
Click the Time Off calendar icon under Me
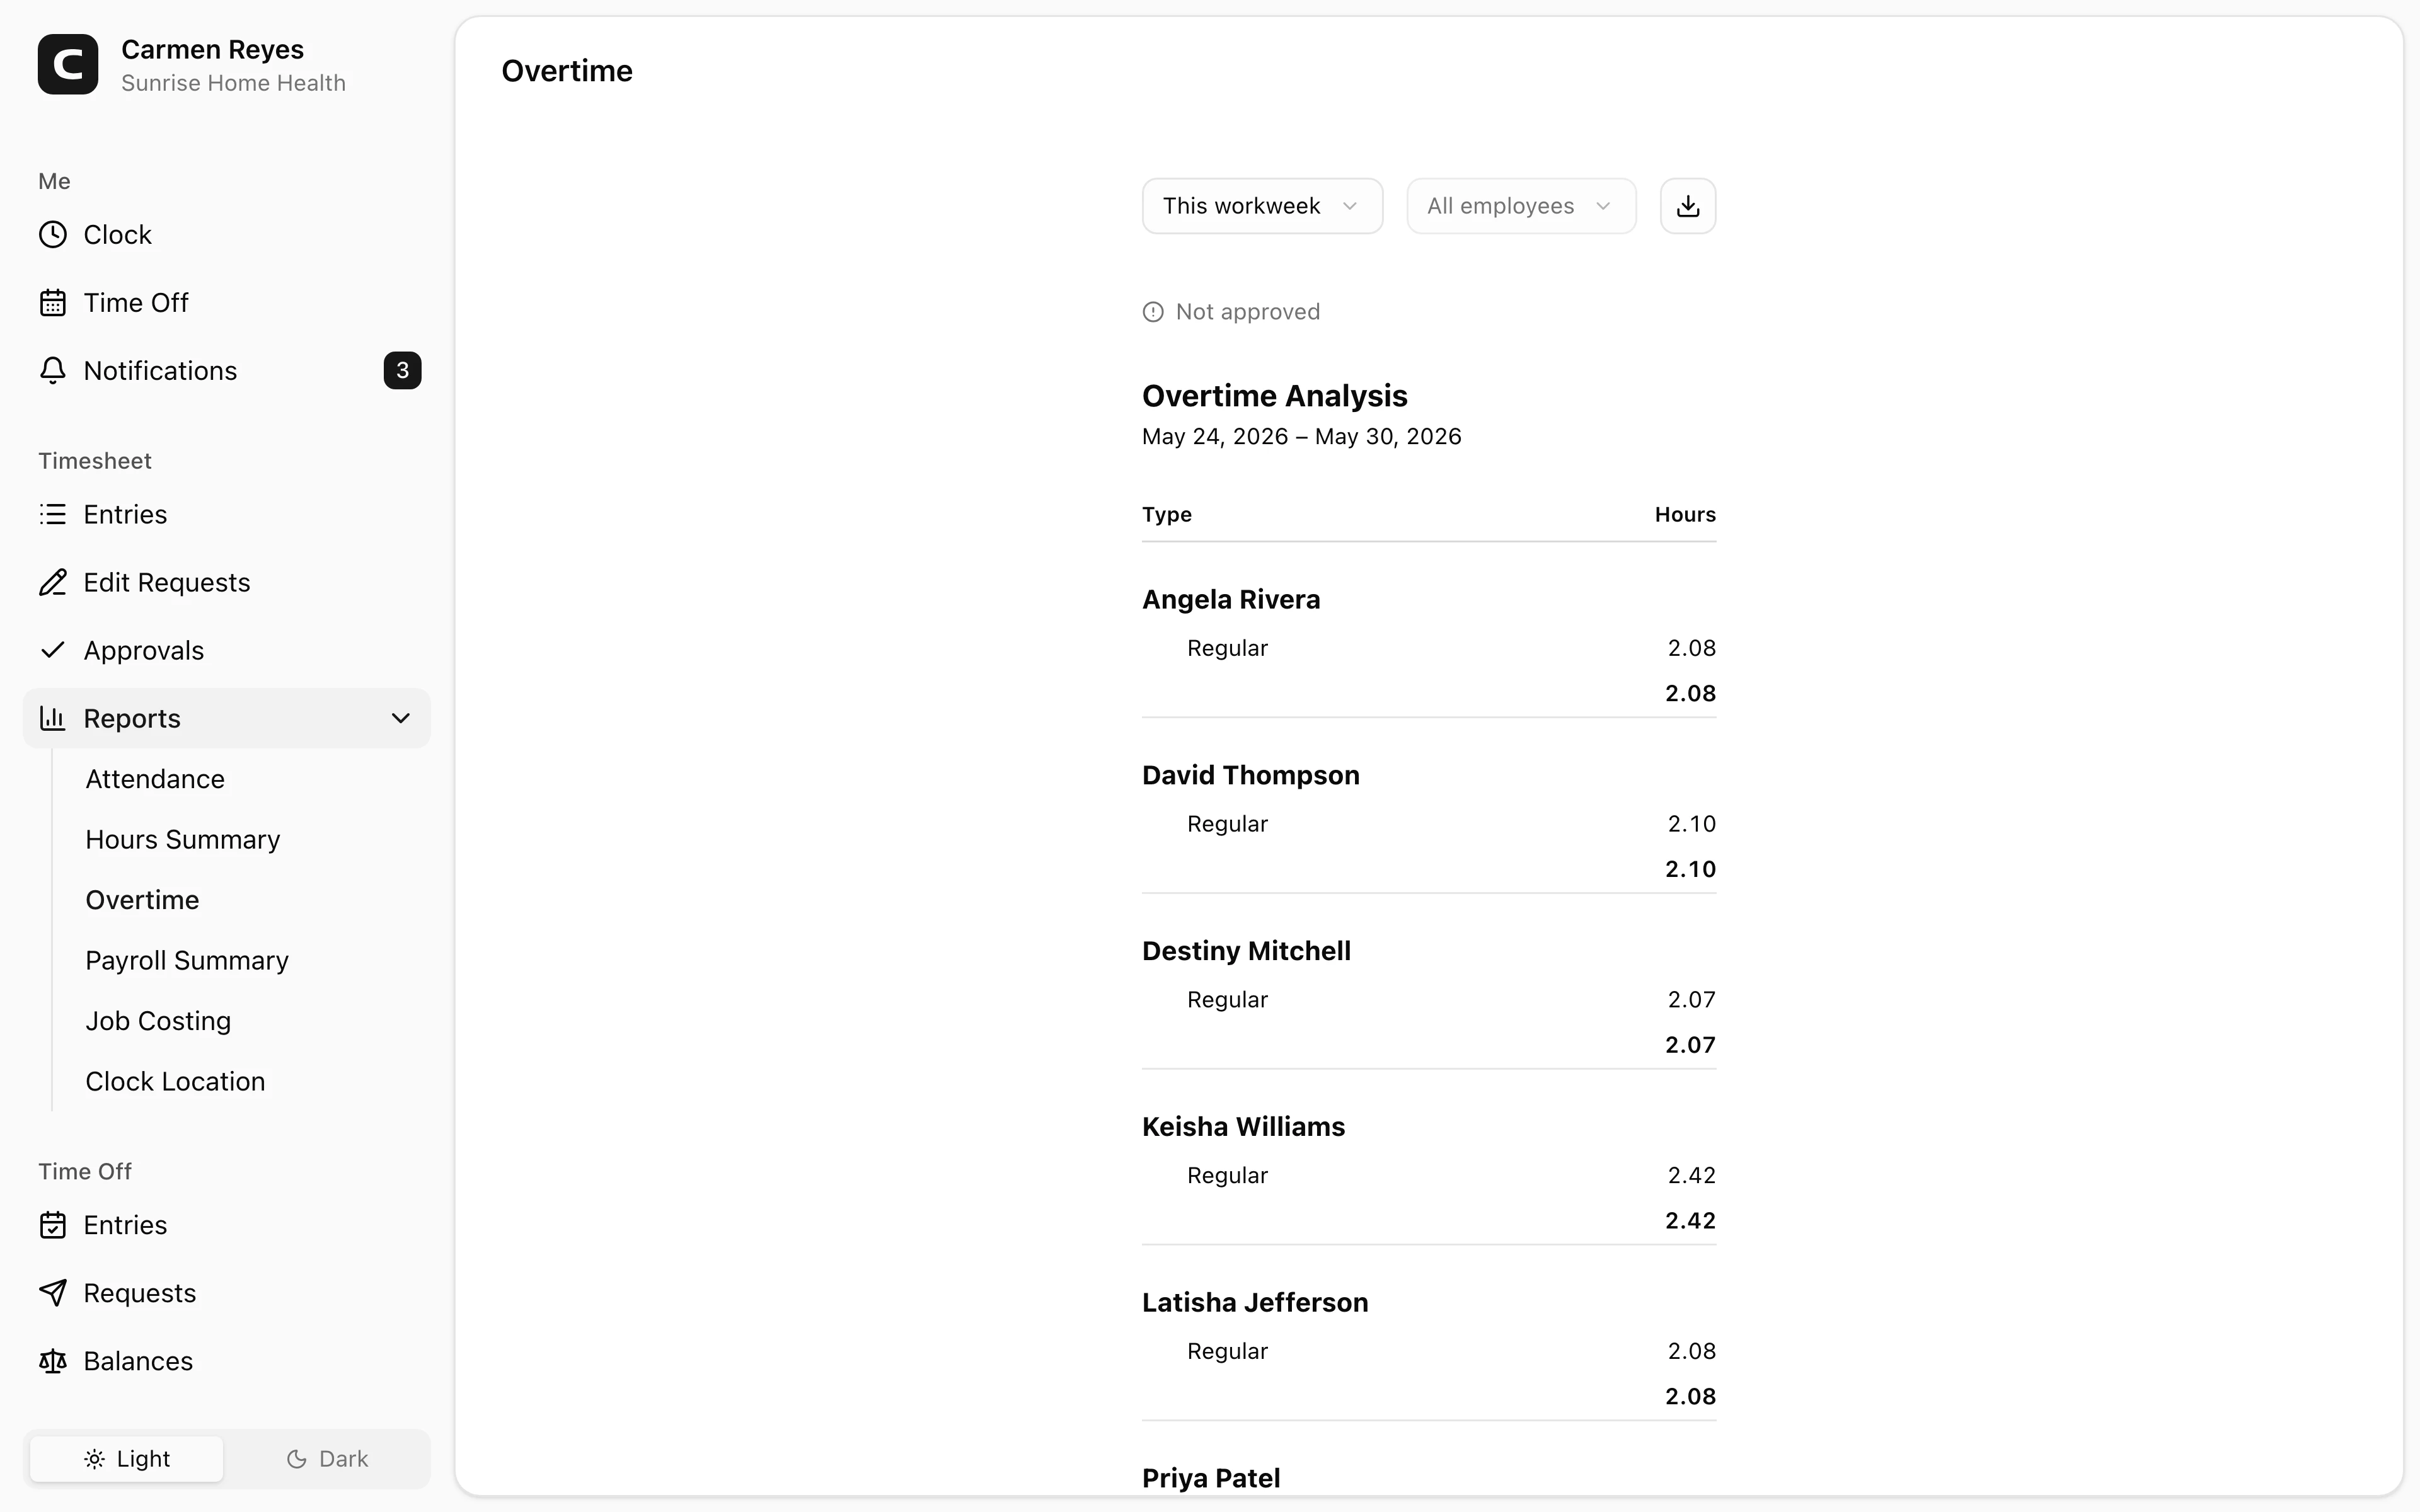point(53,303)
